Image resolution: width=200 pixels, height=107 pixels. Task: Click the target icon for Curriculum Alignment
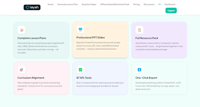[x=21, y=70]
